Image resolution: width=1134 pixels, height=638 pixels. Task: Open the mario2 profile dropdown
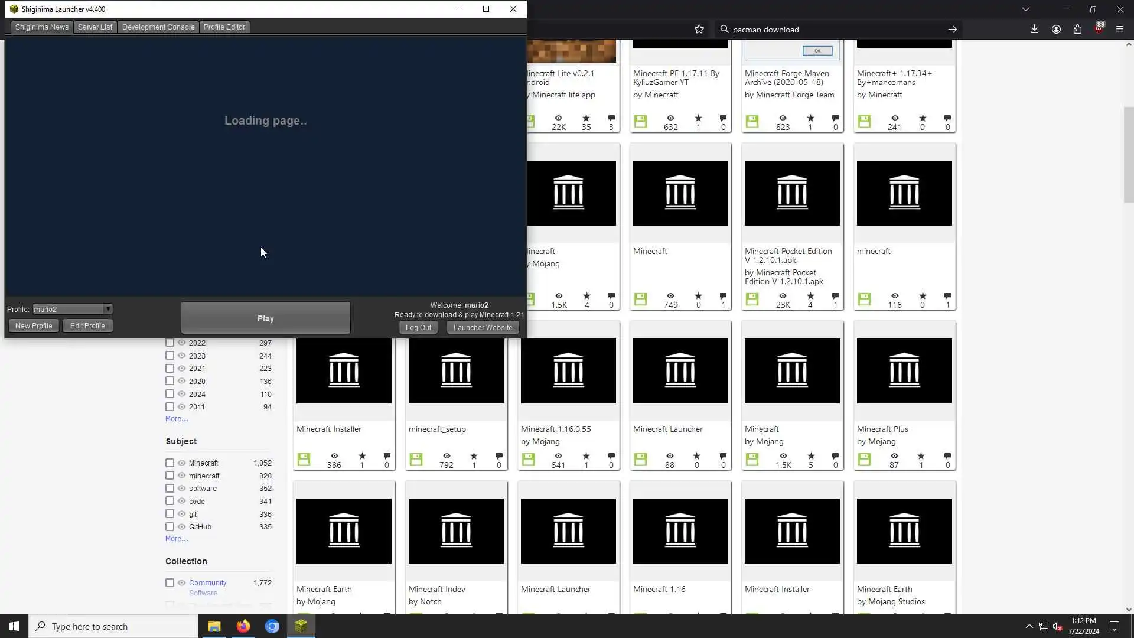[x=107, y=309]
